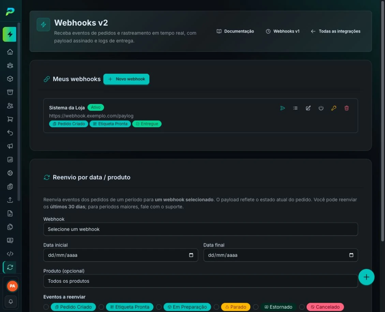Edit the Sistema da Loja webhook
The width and height of the screenshot is (385, 312).
point(308,108)
